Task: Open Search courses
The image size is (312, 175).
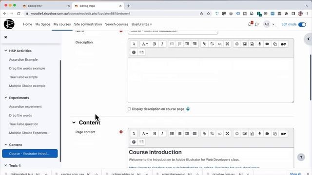Action: point(117,24)
